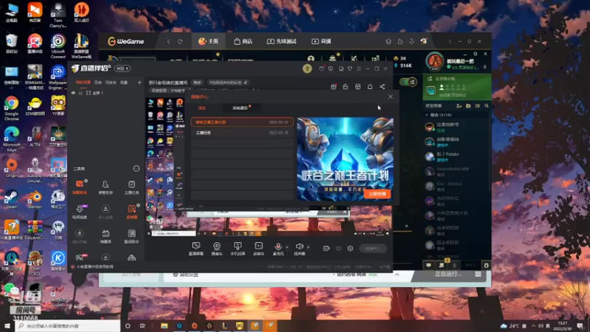Click the notification bell above preview

[370, 86]
